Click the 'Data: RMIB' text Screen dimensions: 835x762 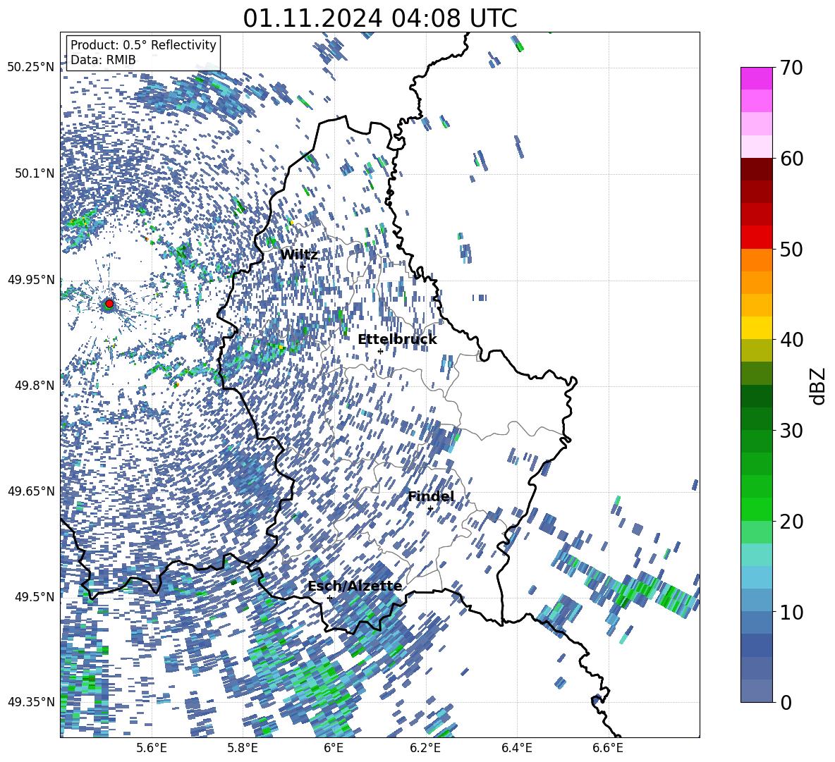tap(103, 60)
